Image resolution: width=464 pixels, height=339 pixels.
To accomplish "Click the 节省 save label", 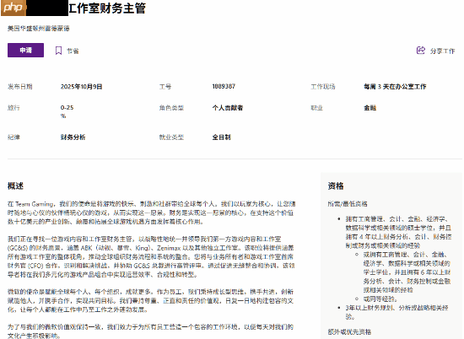I will tap(73, 51).
